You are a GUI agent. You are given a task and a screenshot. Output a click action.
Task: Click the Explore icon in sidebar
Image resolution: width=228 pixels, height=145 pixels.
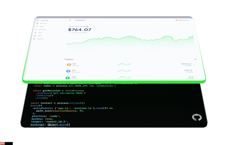(34, 39)
